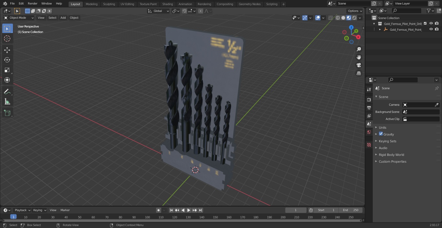The image size is (442, 228).
Task: Open the Options dropdown
Action: coord(355,11)
